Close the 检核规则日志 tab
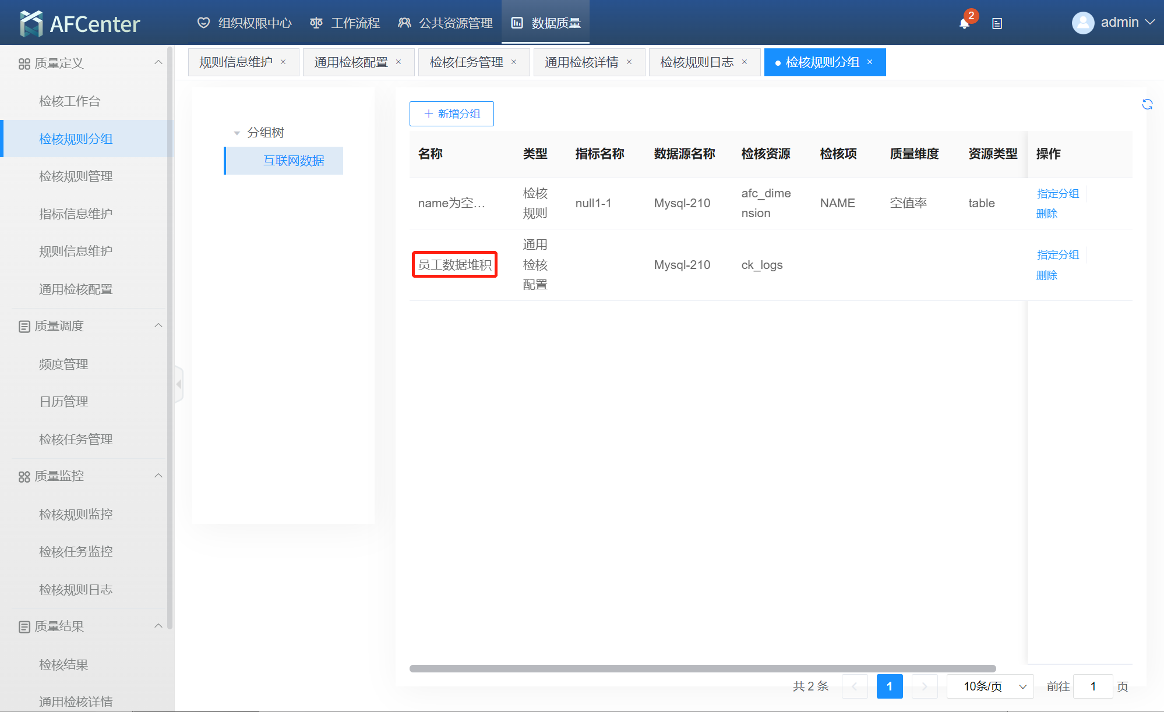The image size is (1164, 712). [x=745, y=62]
